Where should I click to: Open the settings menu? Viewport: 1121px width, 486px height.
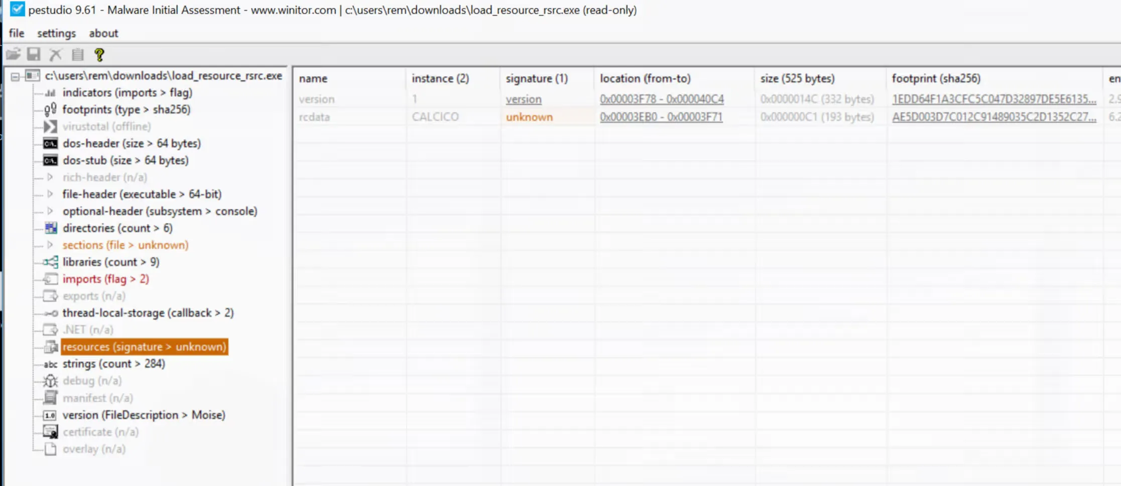(x=56, y=33)
